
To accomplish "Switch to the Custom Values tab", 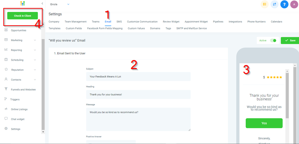I will 136,29.
